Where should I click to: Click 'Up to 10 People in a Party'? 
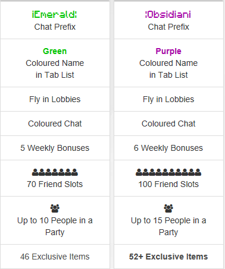(55, 226)
